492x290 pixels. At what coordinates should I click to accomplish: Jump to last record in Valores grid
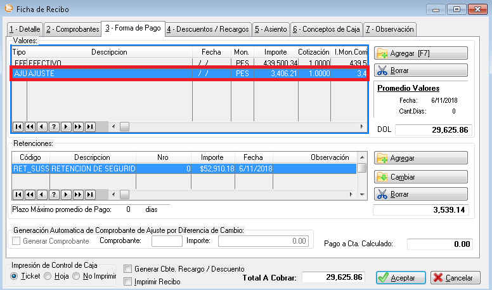point(90,126)
